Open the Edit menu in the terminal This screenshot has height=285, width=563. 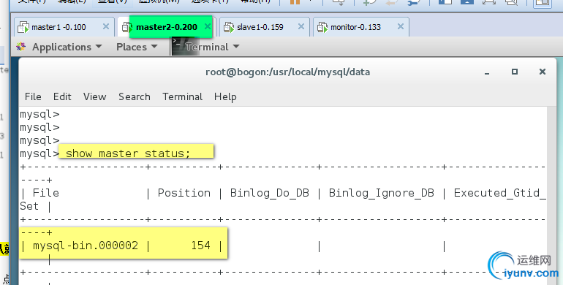[62, 96]
